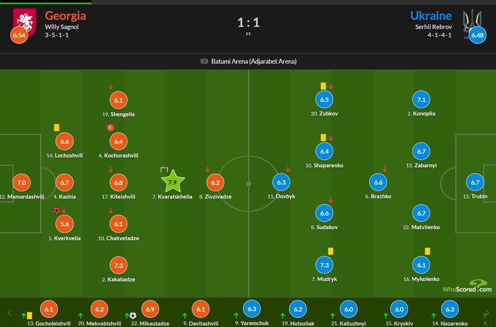Click Mudryk's yellow card indicator
496x327 pixels.
click(x=331, y=251)
